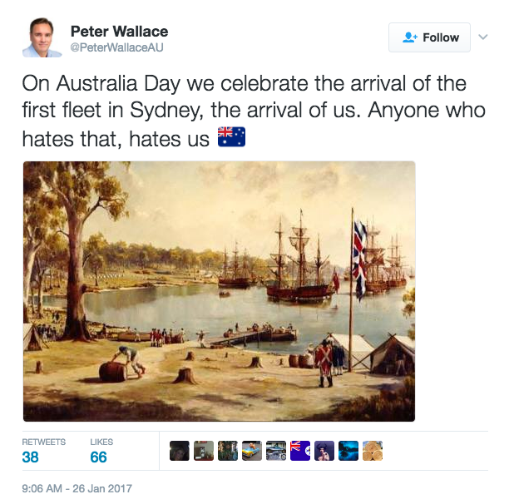View the 66 likes list

tap(101, 452)
